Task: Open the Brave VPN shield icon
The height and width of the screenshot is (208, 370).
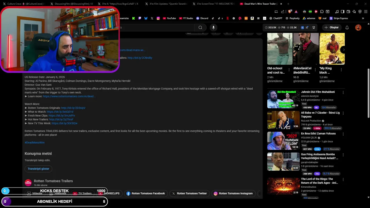Action: [360, 12]
